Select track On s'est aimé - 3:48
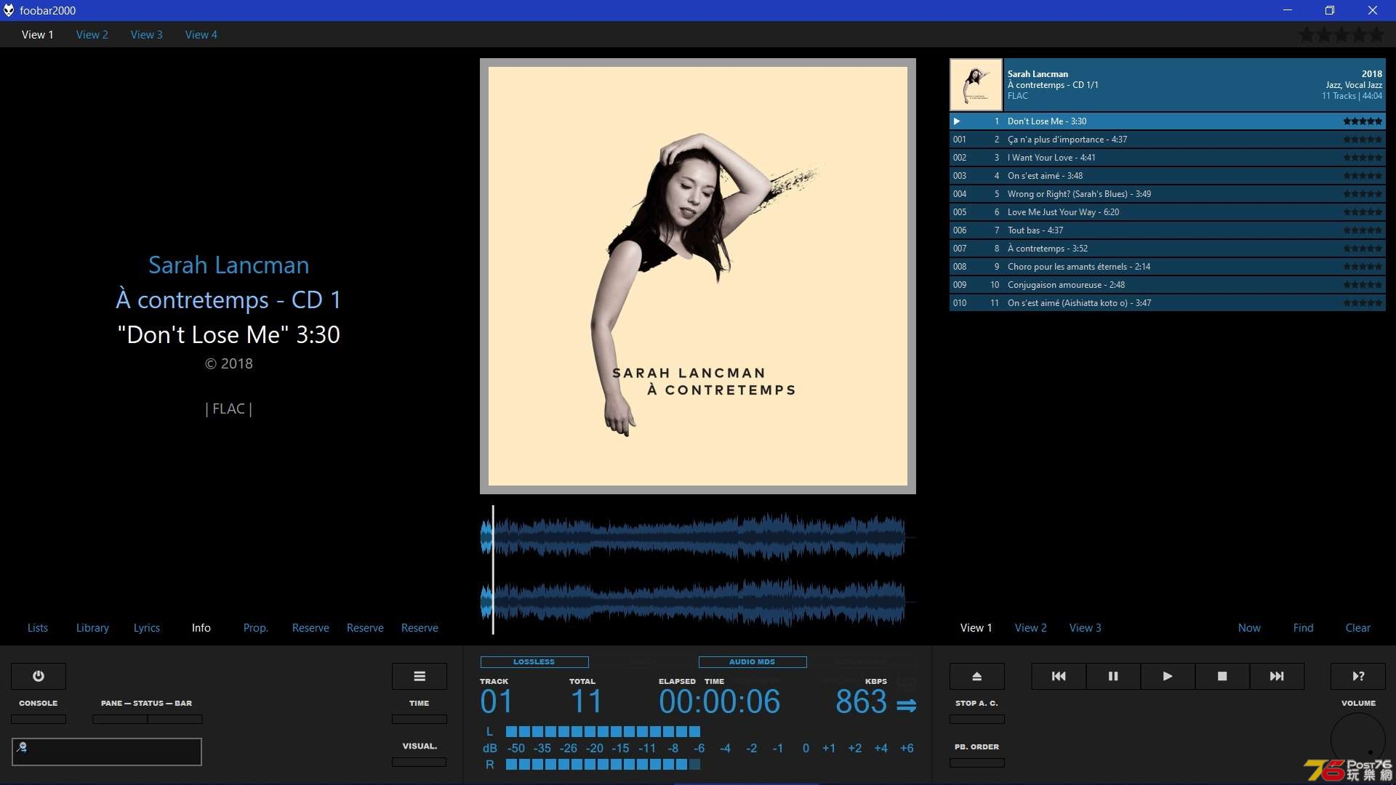Viewport: 1396px width, 785px height. tap(1168, 176)
